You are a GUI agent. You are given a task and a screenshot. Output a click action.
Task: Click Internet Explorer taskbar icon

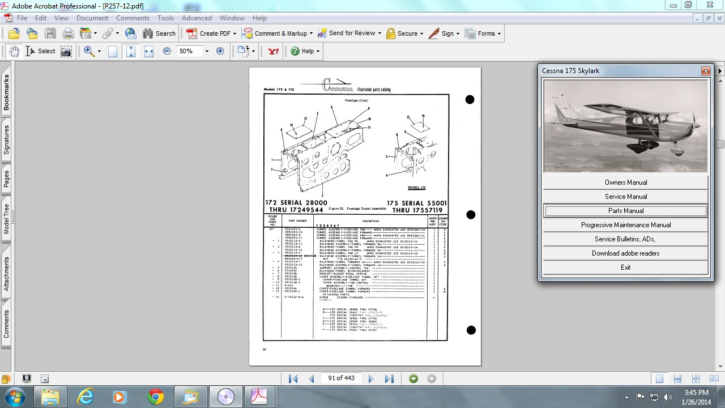86,397
